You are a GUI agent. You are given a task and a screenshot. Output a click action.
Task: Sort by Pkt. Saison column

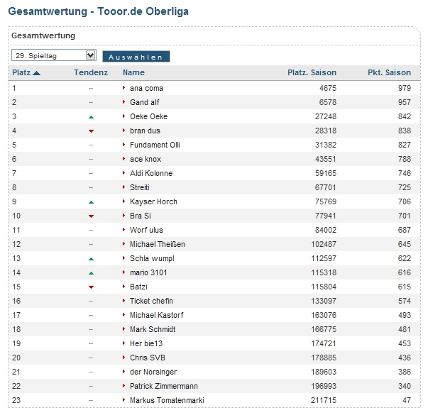(389, 72)
